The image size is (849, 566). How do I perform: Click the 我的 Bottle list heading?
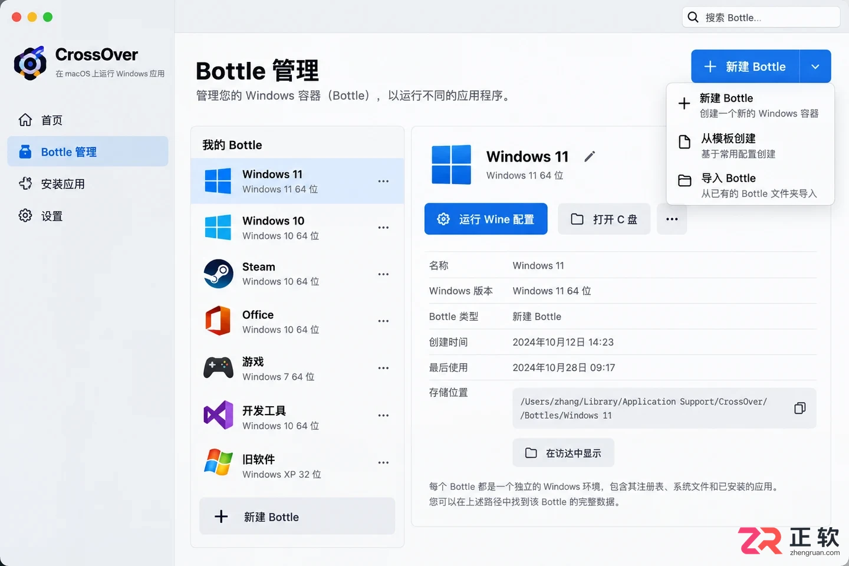[232, 145]
